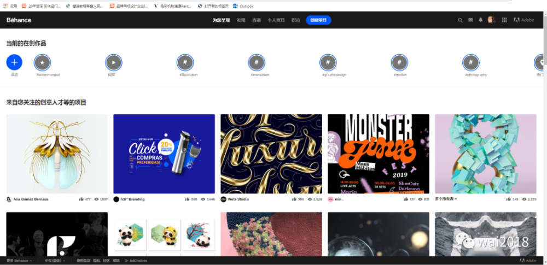This screenshot has height=265, width=547.
Task: Expand the 更多 Behance footer menu
Action: [19, 261]
